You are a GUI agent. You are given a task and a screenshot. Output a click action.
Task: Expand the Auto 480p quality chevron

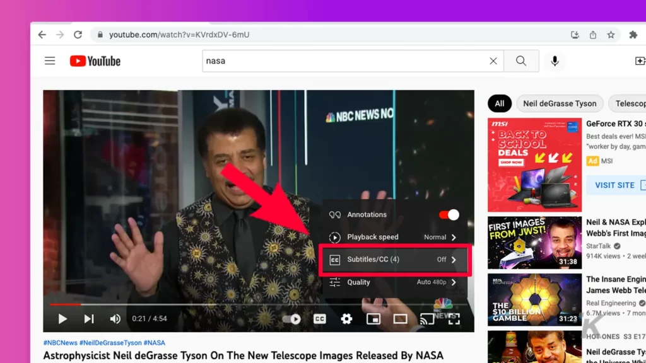point(454,282)
